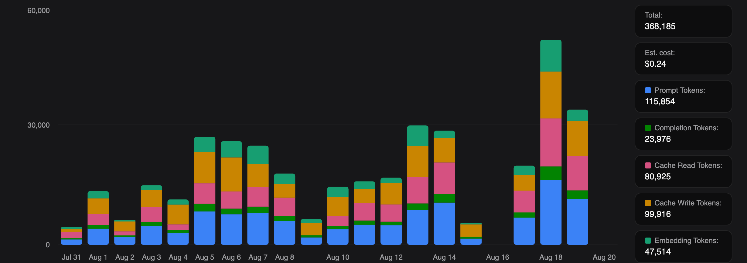Viewport: 747px width, 263px height.
Task: Select the Total 368,185 summary card
Action: click(683, 21)
